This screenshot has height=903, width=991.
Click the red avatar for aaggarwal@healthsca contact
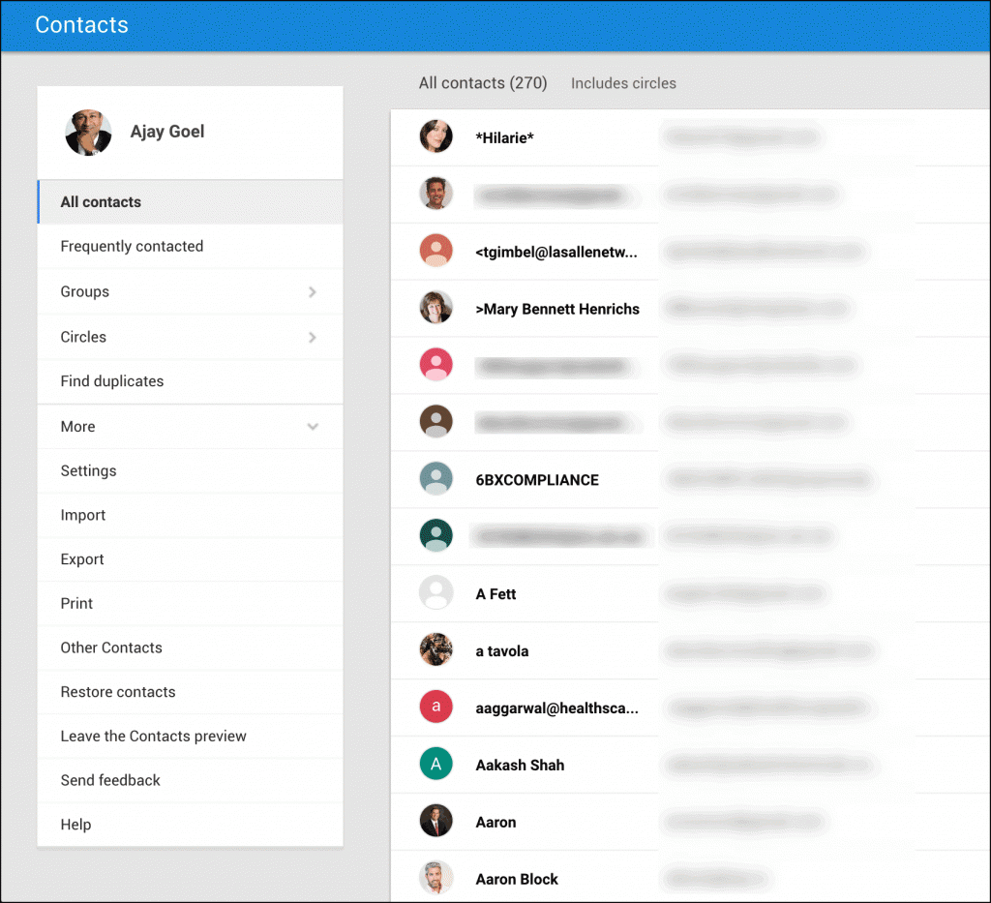pos(435,707)
